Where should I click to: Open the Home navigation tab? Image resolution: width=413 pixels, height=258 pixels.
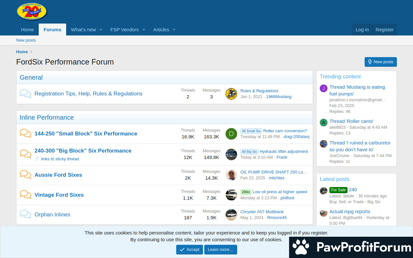[27, 30]
